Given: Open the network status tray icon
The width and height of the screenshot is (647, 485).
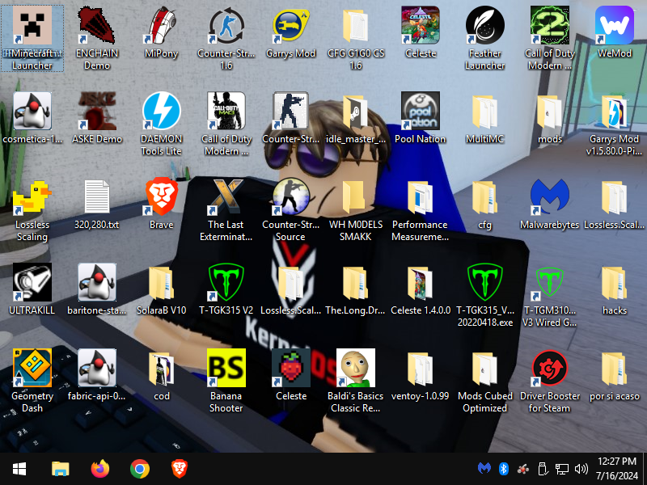Looking at the screenshot, I should coord(561,469).
